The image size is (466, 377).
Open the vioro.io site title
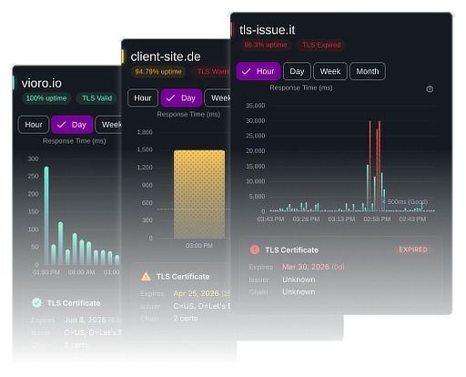tap(41, 83)
